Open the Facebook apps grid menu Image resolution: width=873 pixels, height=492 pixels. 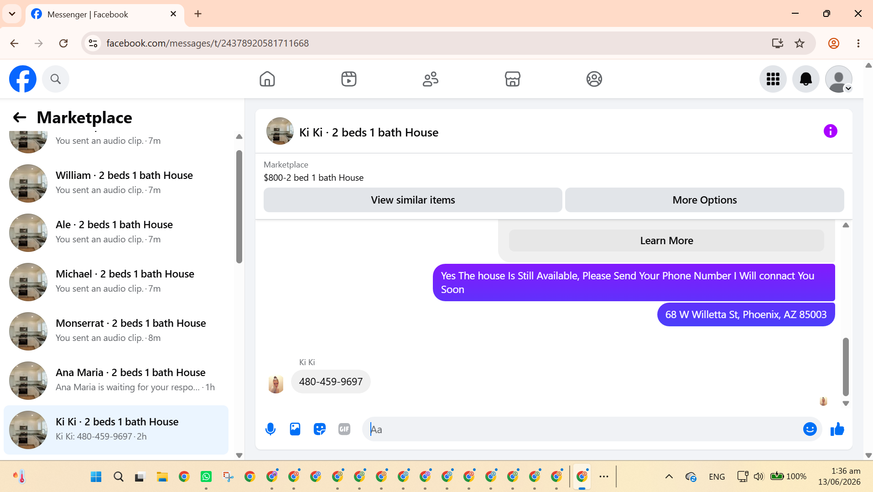[x=773, y=79]
